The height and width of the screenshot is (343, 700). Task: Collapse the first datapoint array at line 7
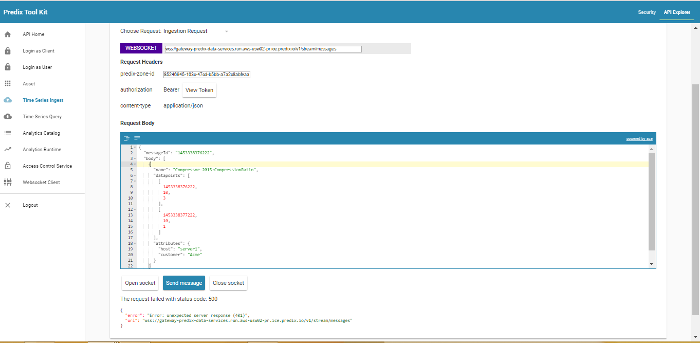(135, 182)
